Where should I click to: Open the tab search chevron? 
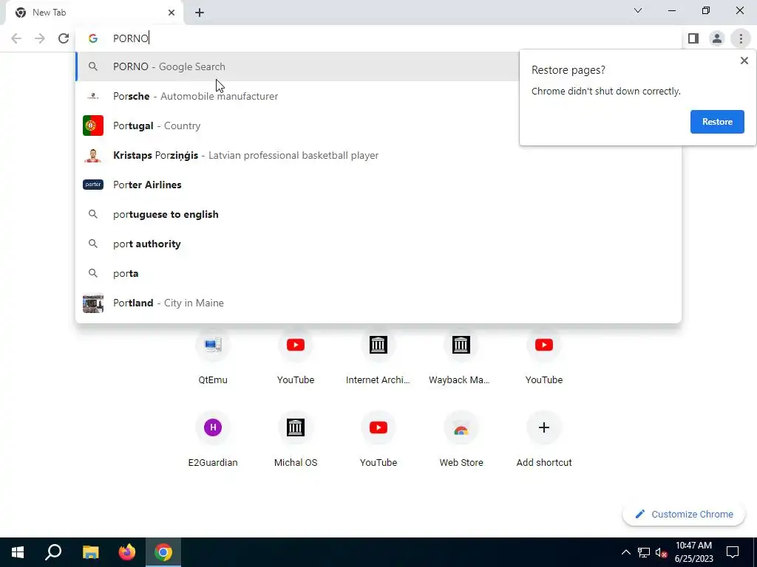(x=638, y=10)
